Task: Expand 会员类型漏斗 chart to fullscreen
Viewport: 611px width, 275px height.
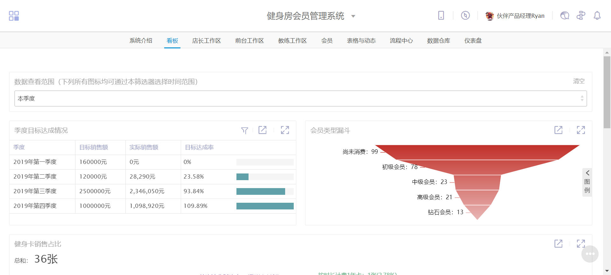Action: [x=581, y=130]
